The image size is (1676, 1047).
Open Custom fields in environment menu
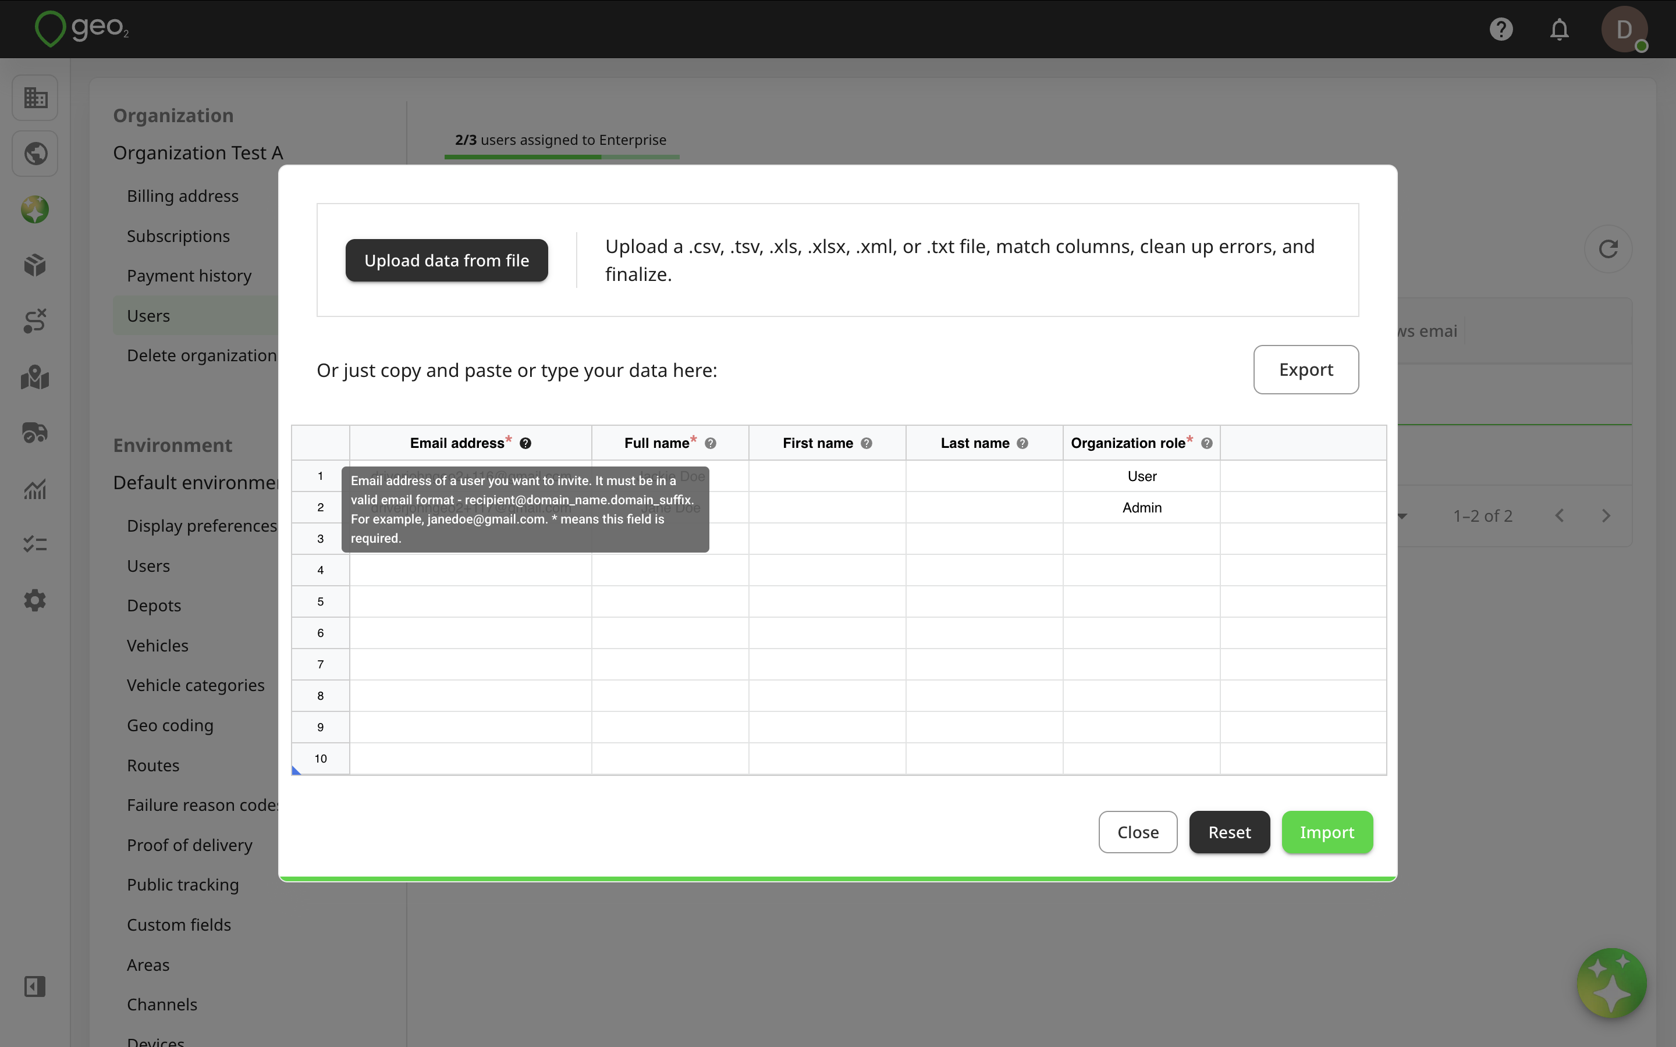click(x=179, y=924)
